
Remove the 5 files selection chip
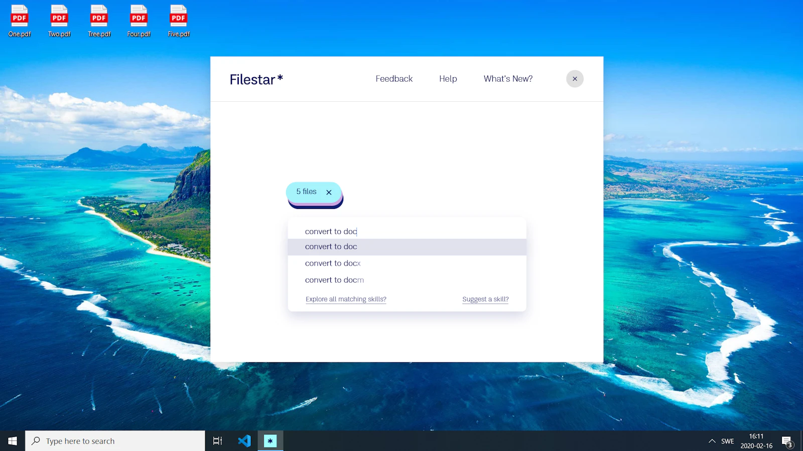pos(329,192)
